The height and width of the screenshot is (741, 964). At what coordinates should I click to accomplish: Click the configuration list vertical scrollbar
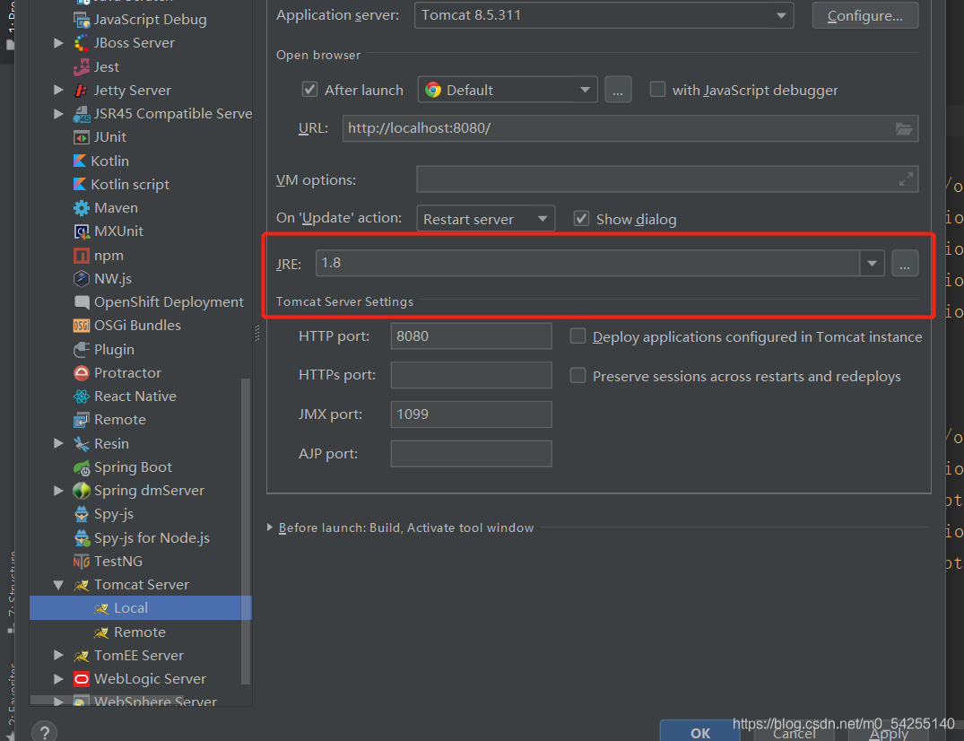246,531
